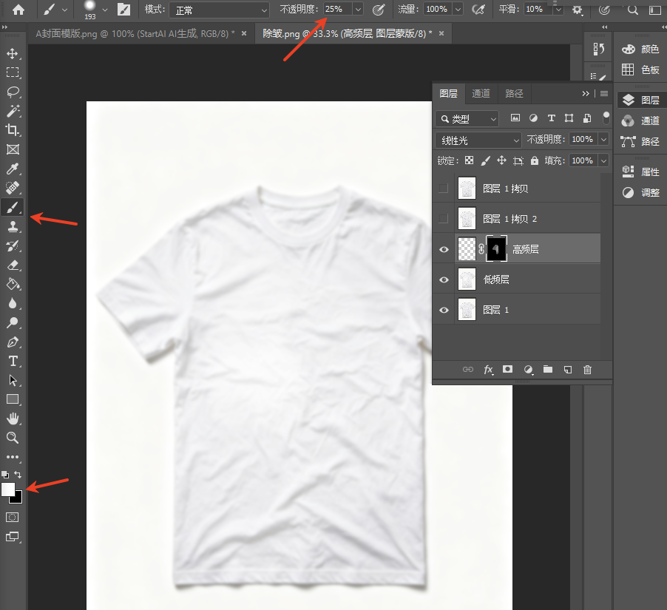Select the Horizontal Type tool
Image resolution: width=667 pixels, height=610 pixels.
click(x=13, y=361)
